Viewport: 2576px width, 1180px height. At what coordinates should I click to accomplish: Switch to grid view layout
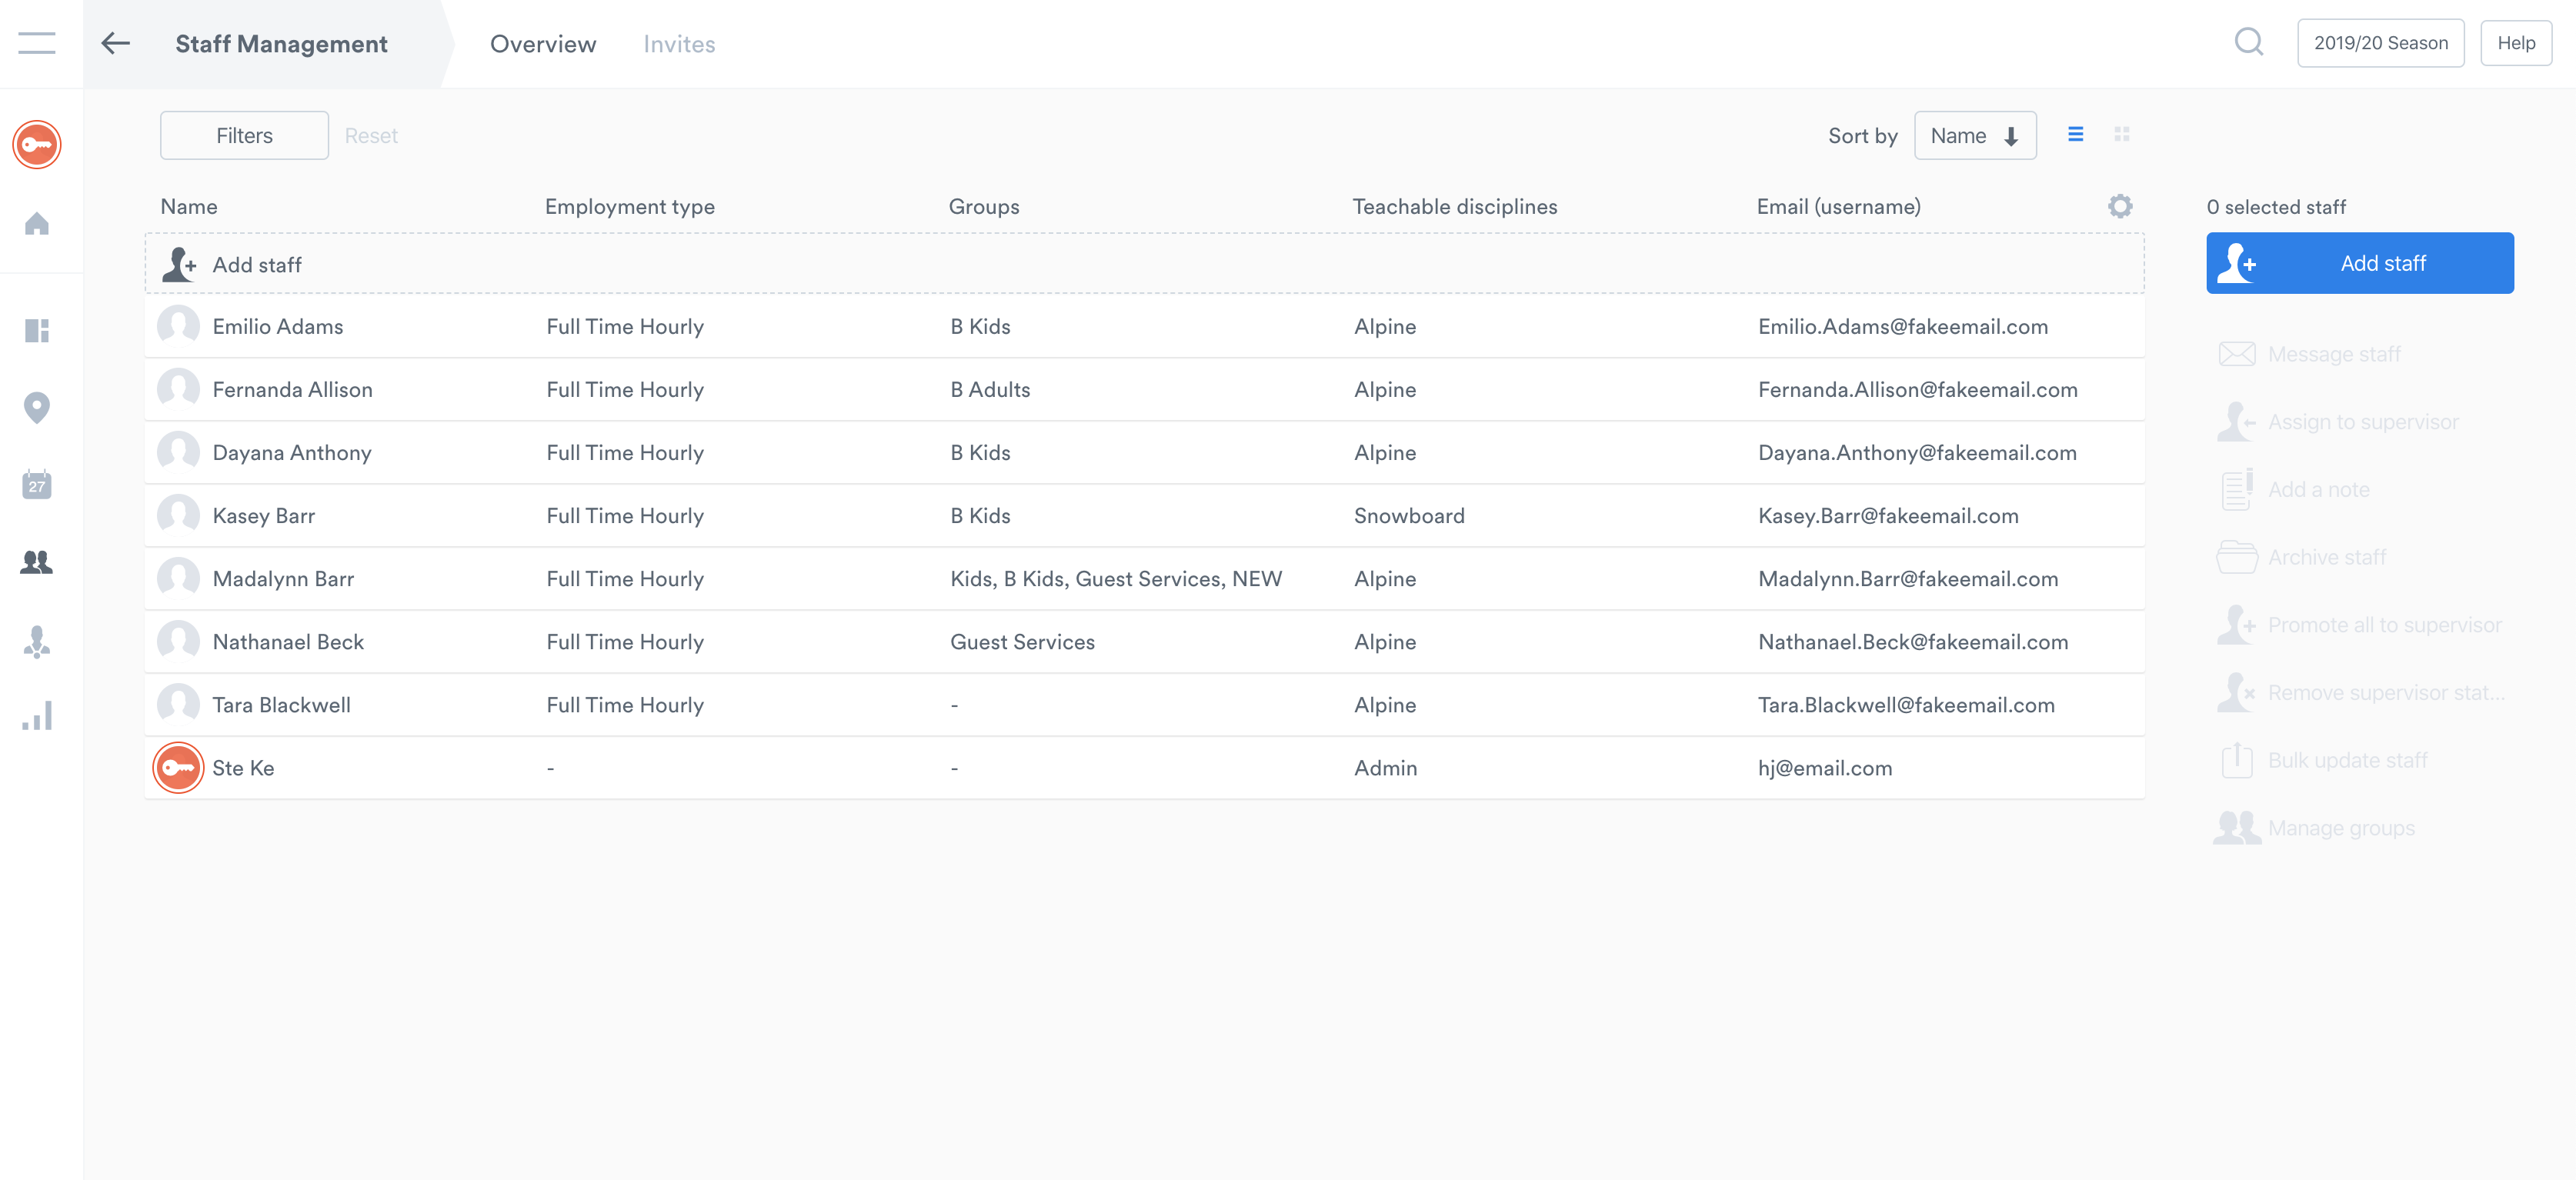(x=2121, y=135)
